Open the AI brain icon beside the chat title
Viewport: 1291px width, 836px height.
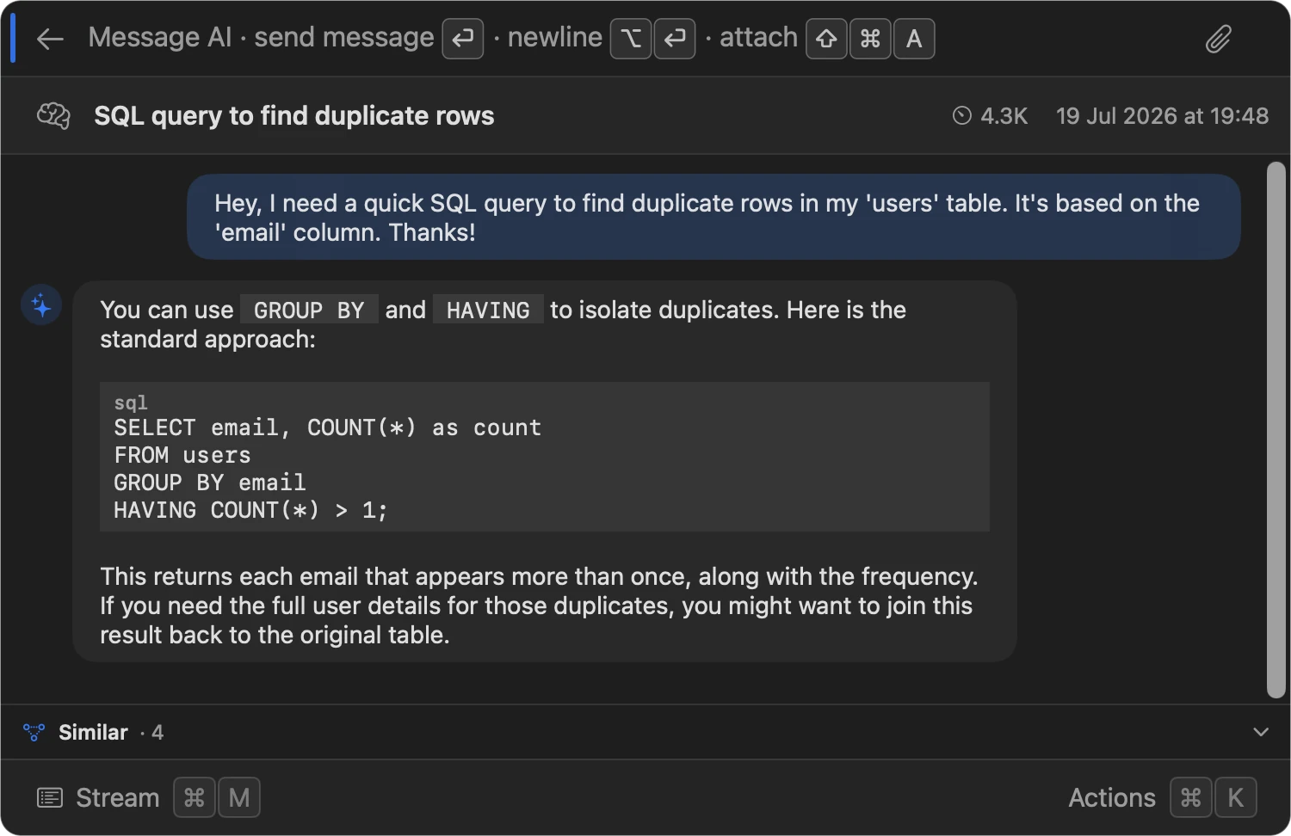coord(53,115)
